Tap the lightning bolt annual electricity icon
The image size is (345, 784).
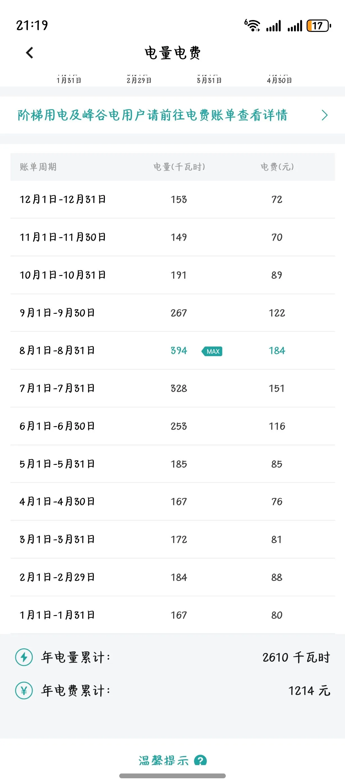coord(24,657)
